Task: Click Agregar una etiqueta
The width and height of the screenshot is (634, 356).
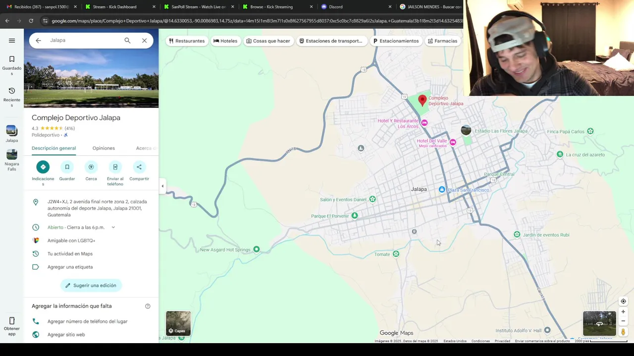Action: [x=91, y=267]
